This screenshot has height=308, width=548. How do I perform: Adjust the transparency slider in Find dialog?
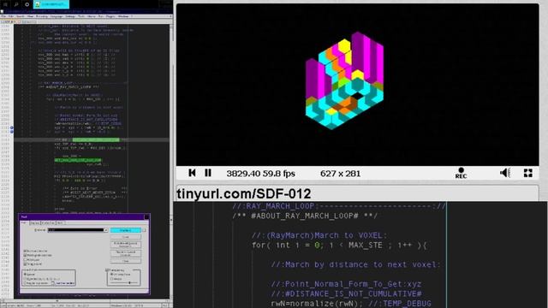(x=129, y=282)
